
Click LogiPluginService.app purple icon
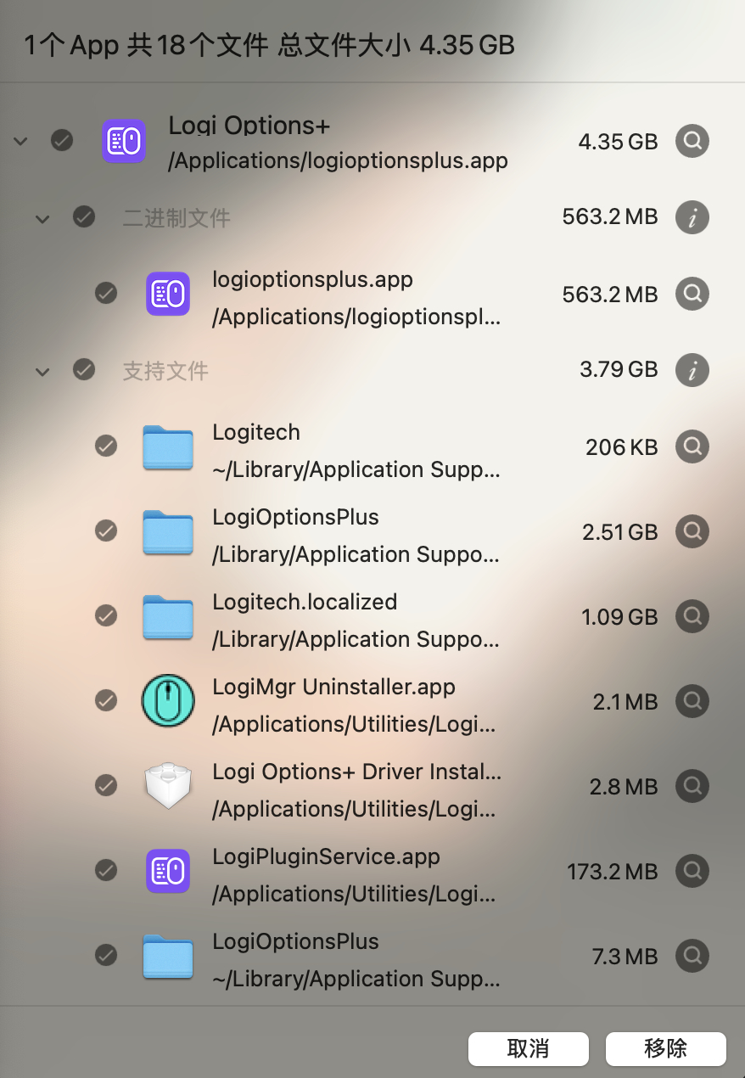click(x=168, y=871)
